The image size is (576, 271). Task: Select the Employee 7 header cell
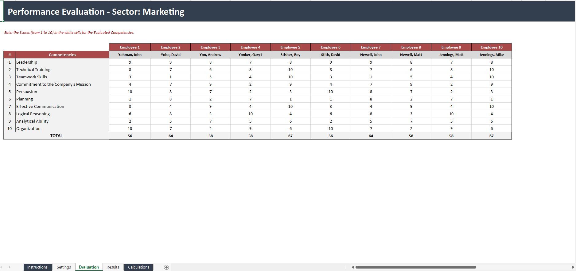click(371, 47)
